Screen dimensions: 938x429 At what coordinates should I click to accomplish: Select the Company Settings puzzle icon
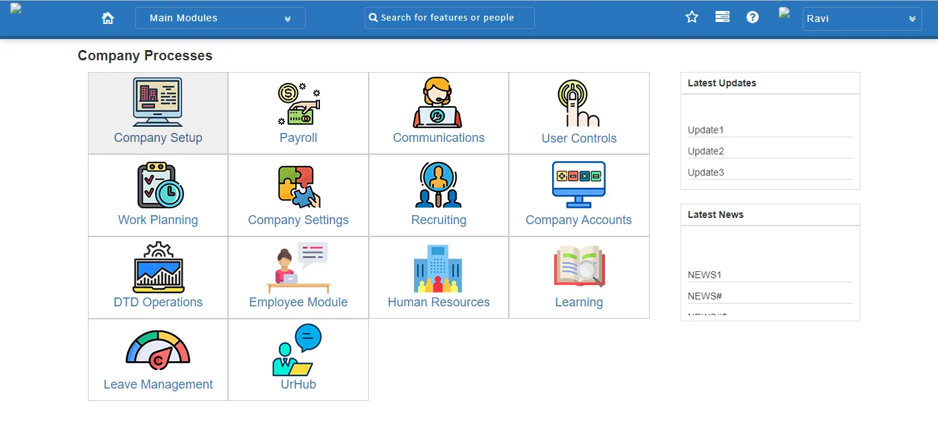pyautogui.click(x=298, y=185)
